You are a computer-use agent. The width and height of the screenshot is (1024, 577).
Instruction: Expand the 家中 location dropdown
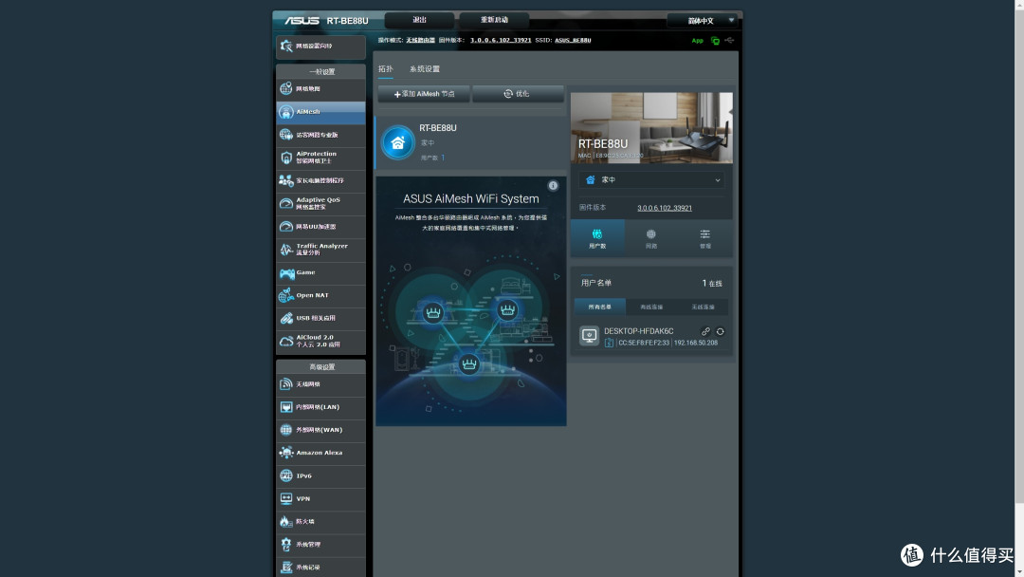click(651, 179)
